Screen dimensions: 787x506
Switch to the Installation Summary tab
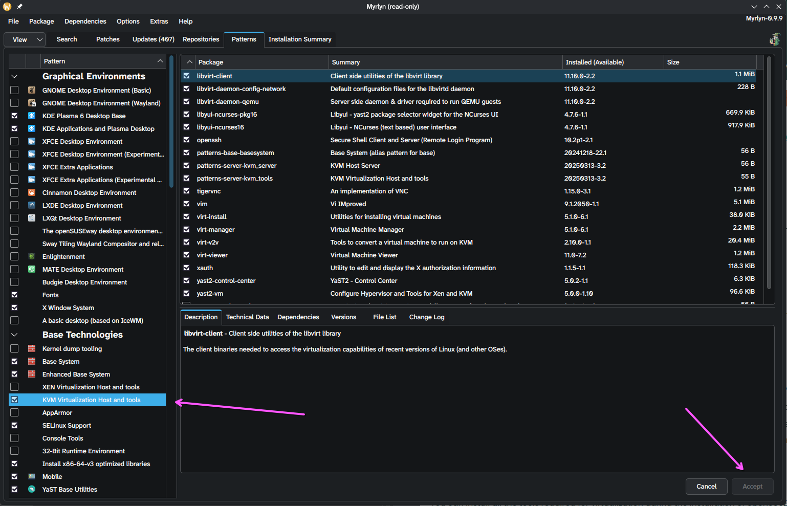click(x=299, y=39)
